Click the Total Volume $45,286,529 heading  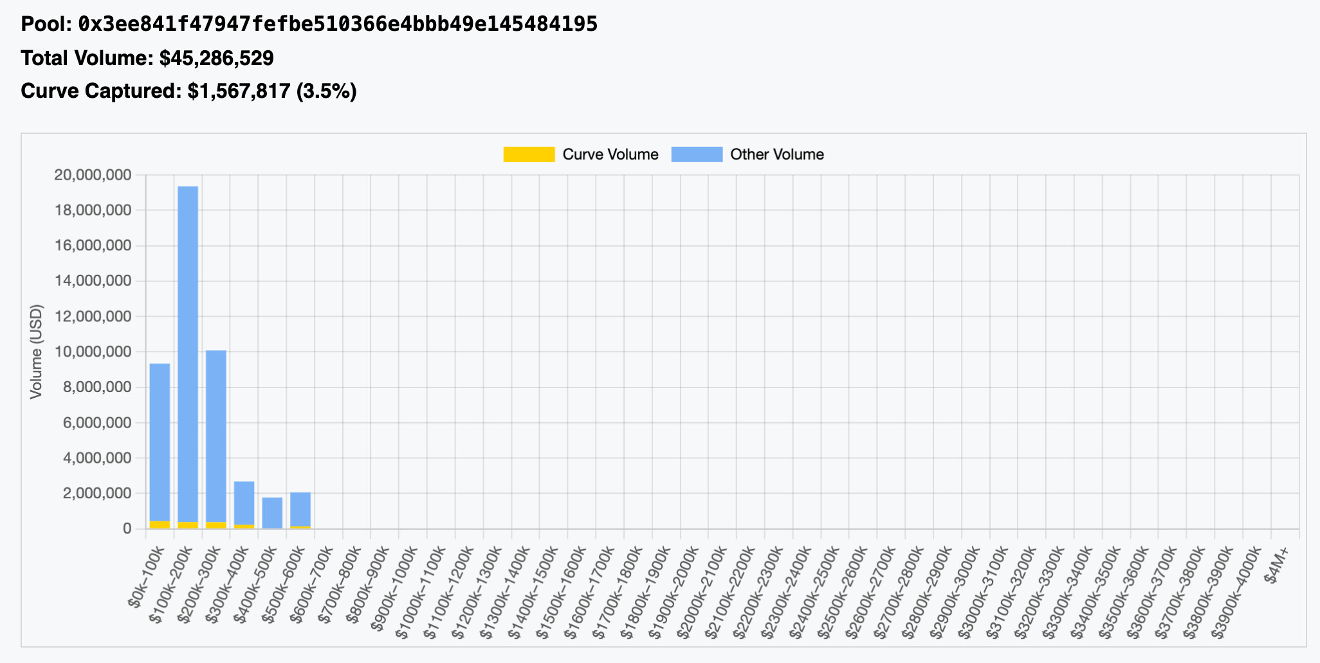click(147, 58)
